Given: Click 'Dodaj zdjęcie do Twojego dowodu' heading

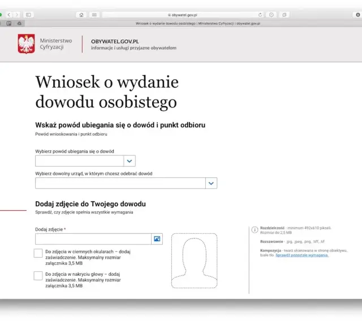Looking at the screenshot, I should coord(90,204).
